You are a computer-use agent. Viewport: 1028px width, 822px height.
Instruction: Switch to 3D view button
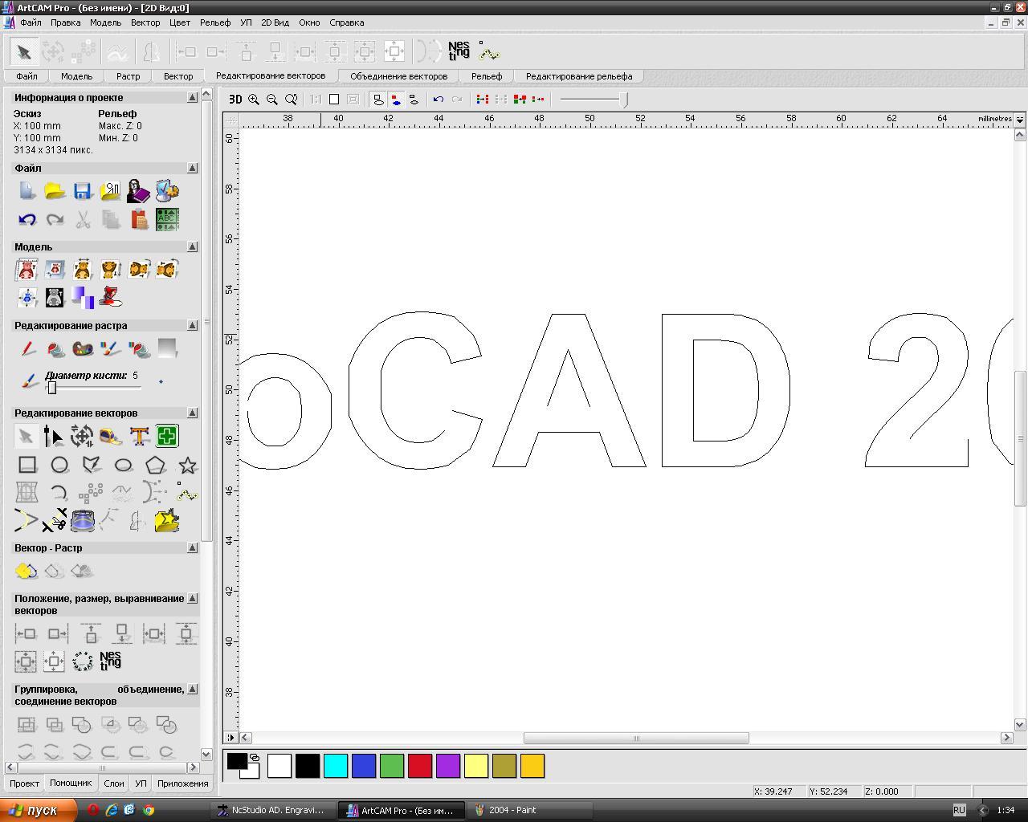[235, 100]
